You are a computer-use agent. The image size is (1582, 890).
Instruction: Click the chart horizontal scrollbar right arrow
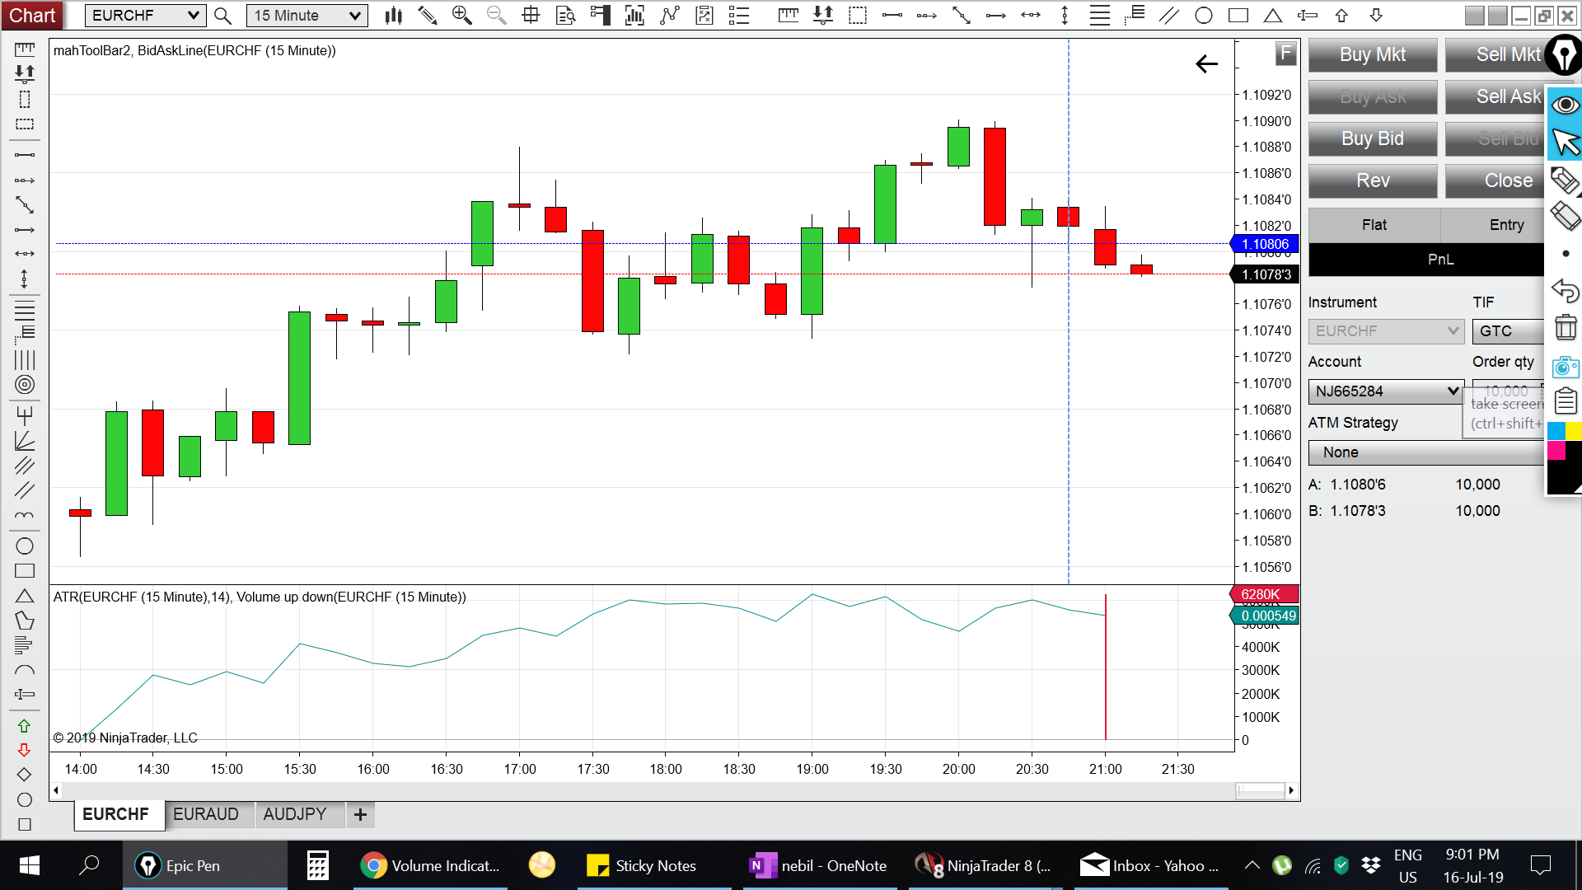1291,790
